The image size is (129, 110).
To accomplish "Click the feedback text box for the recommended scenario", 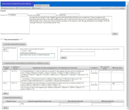I will tap(37, 56).
